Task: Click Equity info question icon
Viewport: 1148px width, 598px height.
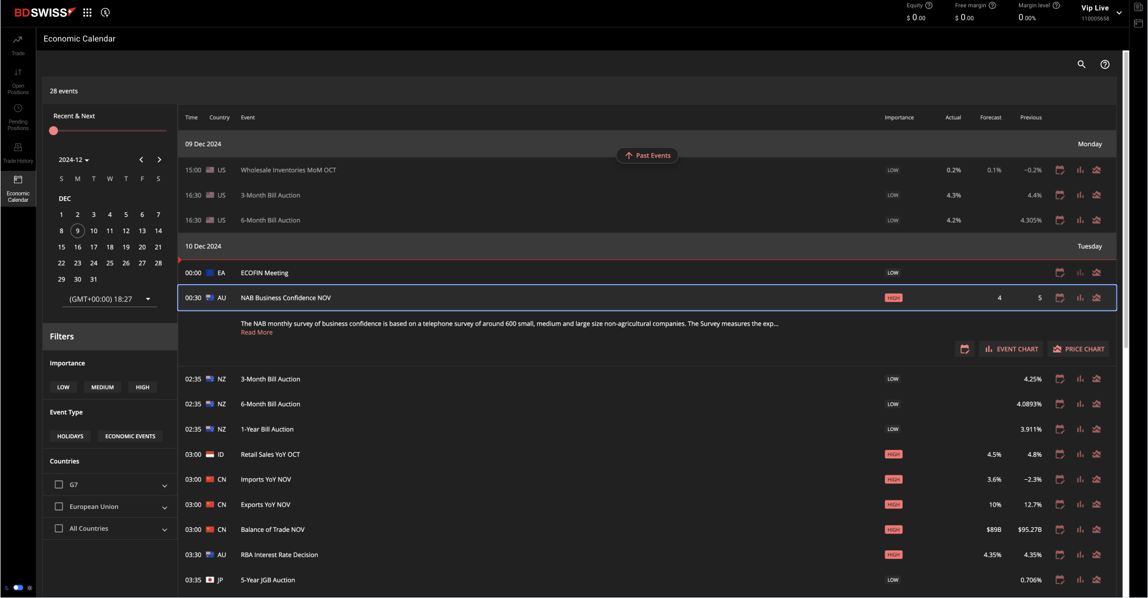Action: [929, 6]
